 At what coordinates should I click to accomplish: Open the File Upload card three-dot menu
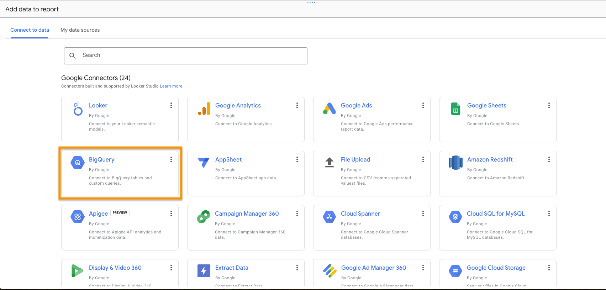(x=423, y=159)
